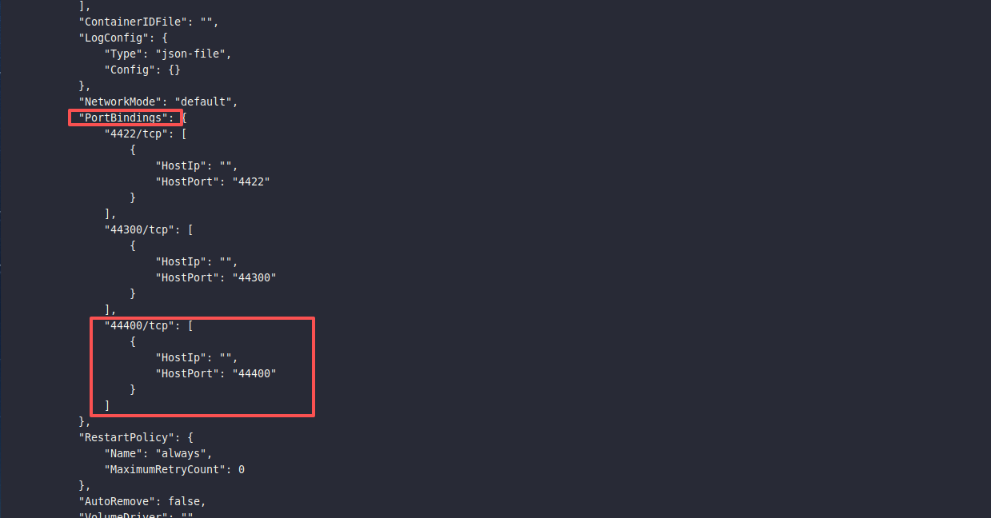This screenshot has width=991, height=518.
Task: Click the "AutoRemove" key
Action: click(x=117, y=501)
